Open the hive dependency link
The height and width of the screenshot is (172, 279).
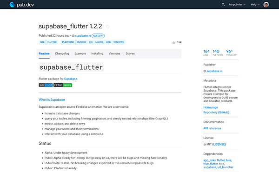(x=228, y=160)
